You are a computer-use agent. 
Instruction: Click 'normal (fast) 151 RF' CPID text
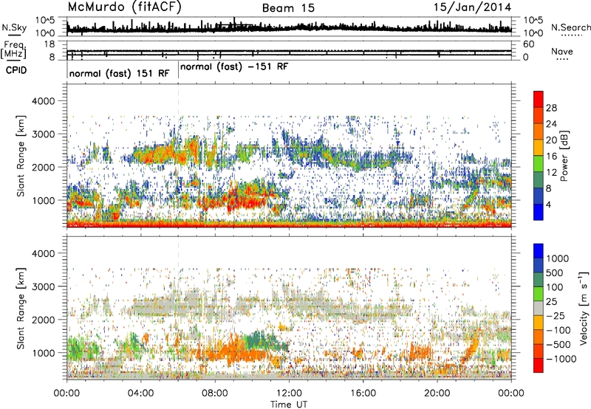[120, 73]
